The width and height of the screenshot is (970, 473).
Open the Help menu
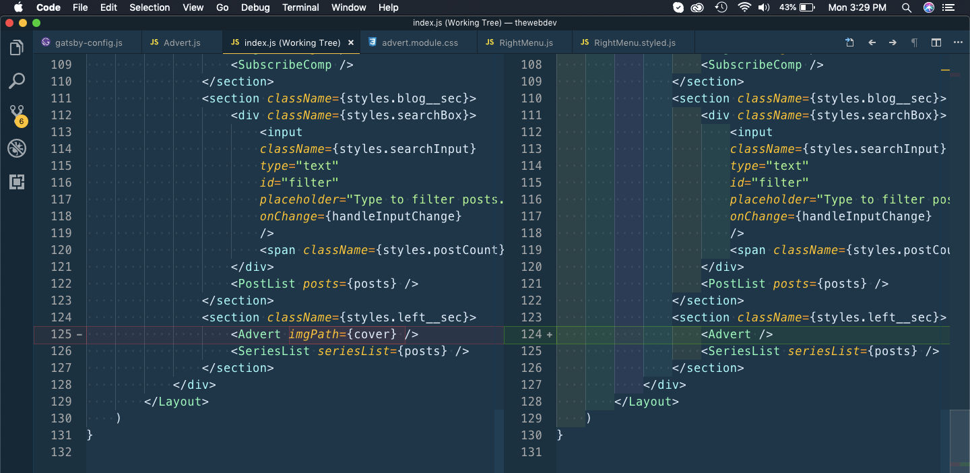click(389, 7)
